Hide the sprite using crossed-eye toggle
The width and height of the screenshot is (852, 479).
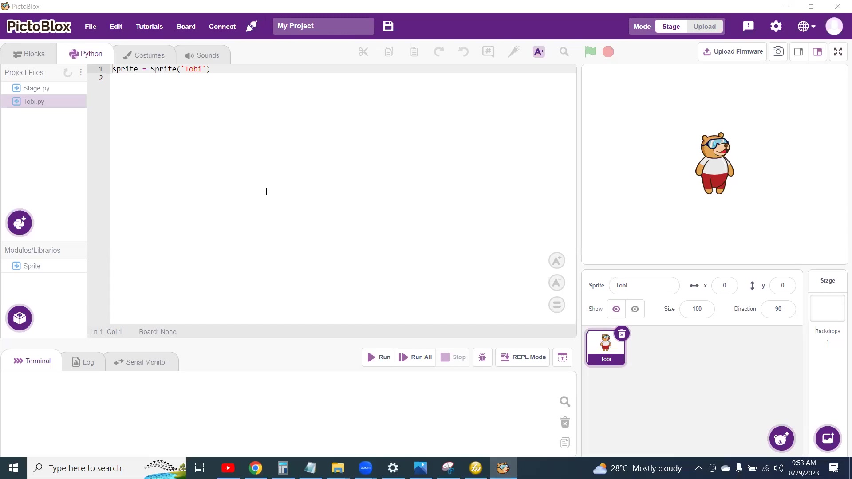635,309
